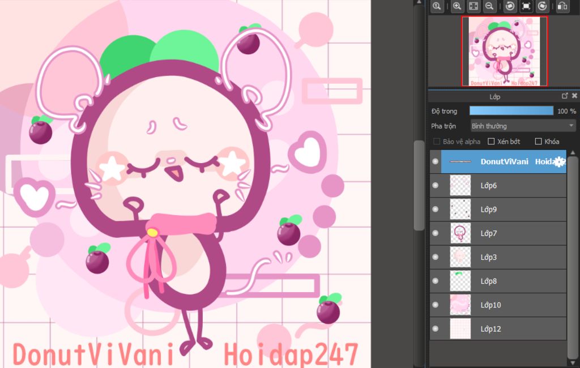The width and height of the screenshot is (580, 368).
Task: Click the Lớp6 layer thumbnail
Action: tap(460, 185)
